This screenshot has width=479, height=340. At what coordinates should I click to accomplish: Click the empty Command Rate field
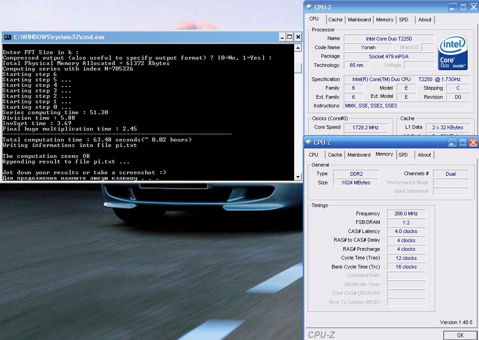(406, 275)
